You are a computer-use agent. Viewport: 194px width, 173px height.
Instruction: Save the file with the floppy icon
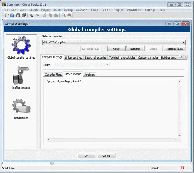[18, 15]
